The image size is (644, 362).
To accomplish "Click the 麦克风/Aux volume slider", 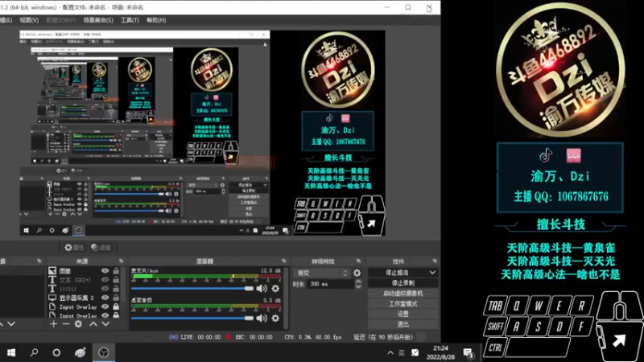I will [x=192, y=289].
